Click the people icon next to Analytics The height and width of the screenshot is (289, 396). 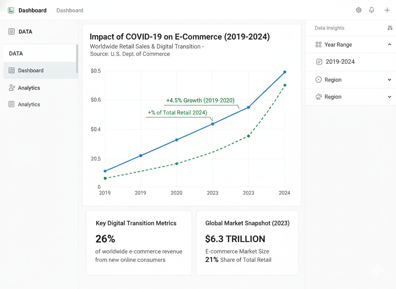(x=12, y=88)
